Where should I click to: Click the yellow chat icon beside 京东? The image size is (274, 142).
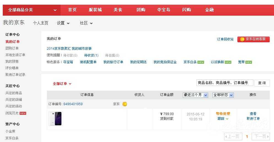point(125,104)
